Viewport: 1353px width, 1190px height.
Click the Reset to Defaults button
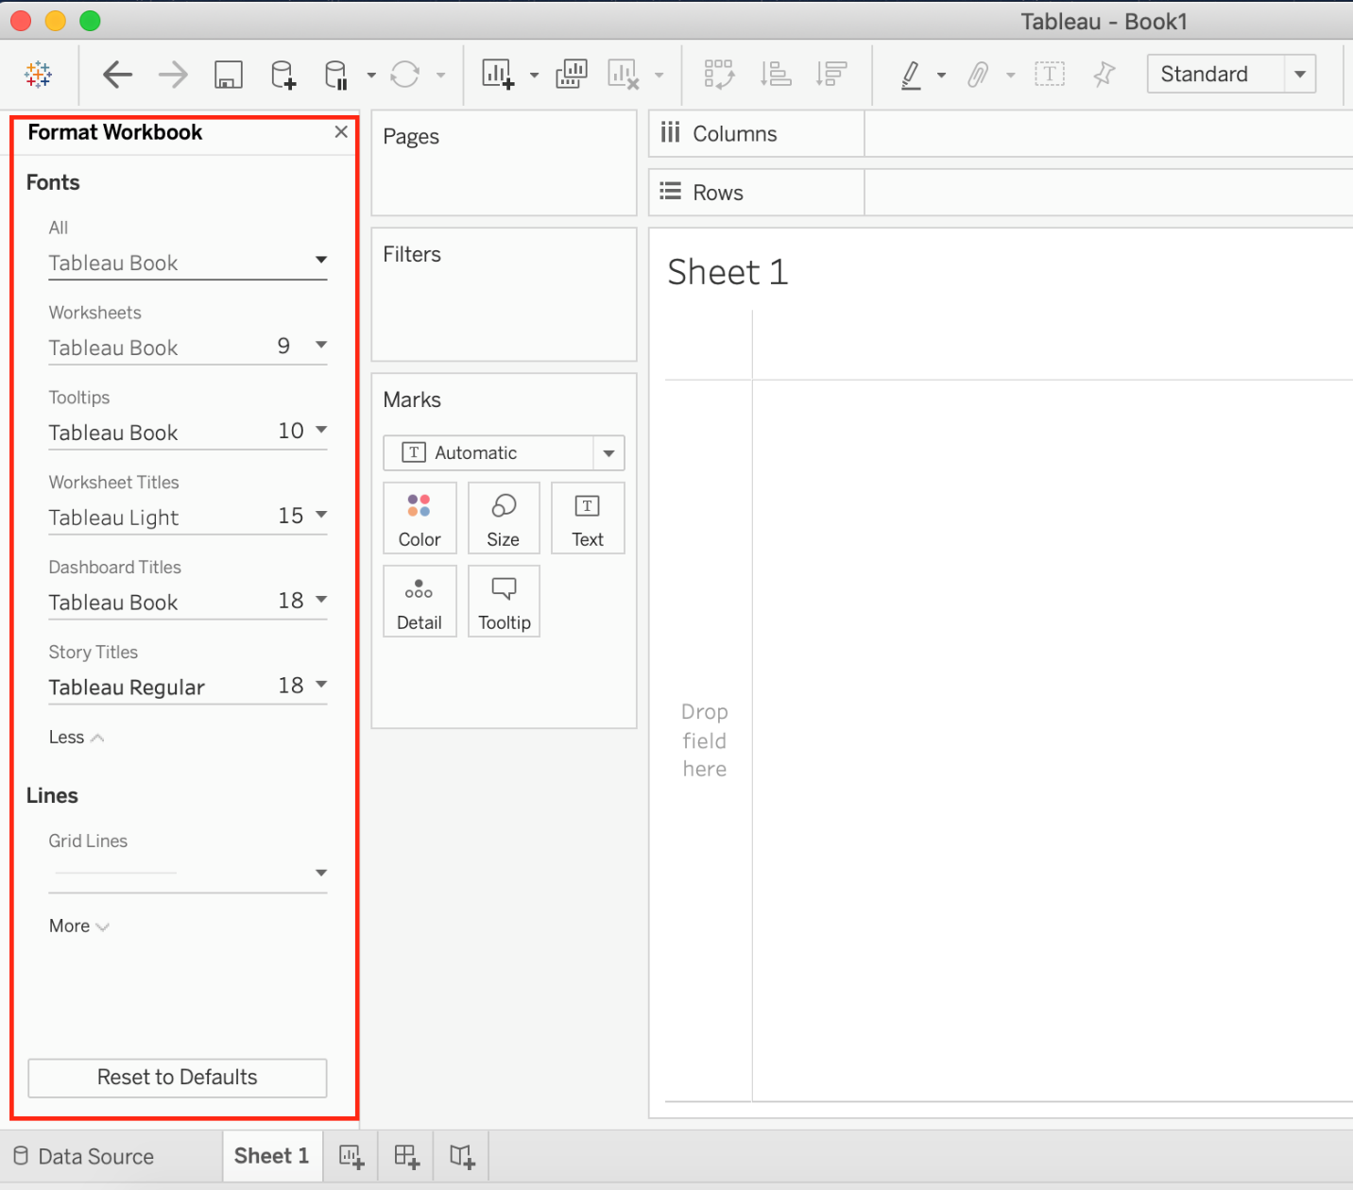[178, 1078]
